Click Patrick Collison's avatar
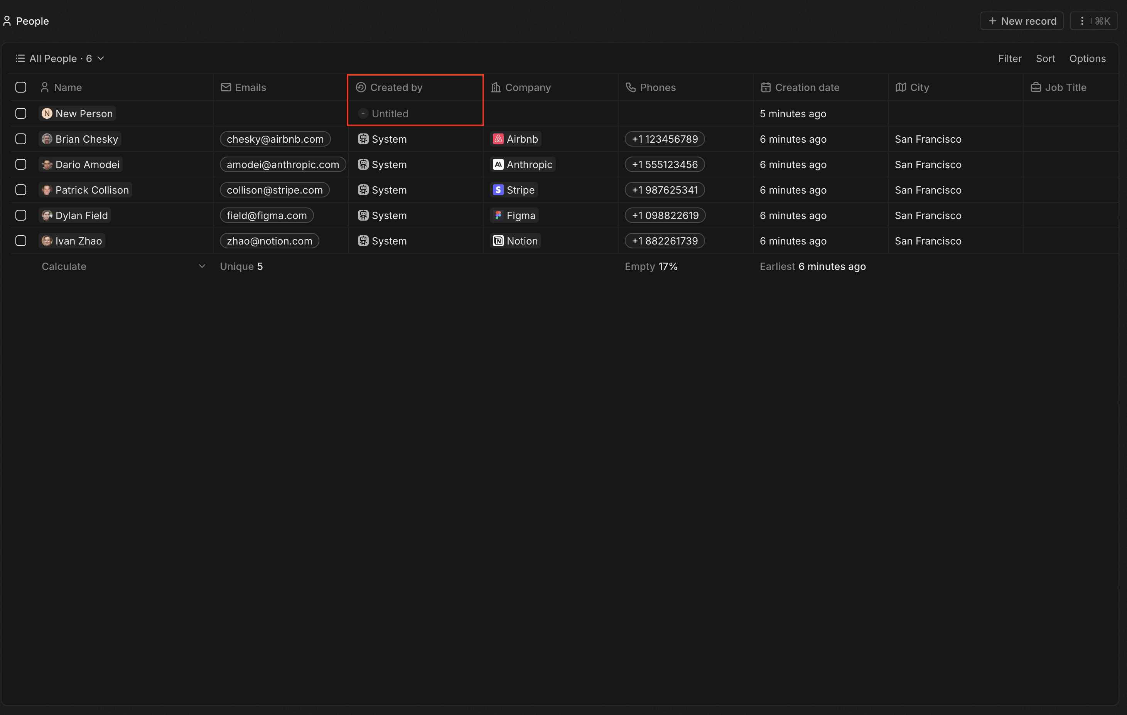The width and height of the screenshot is (1127, 715). pyautogui.click(x=47, y=190)
